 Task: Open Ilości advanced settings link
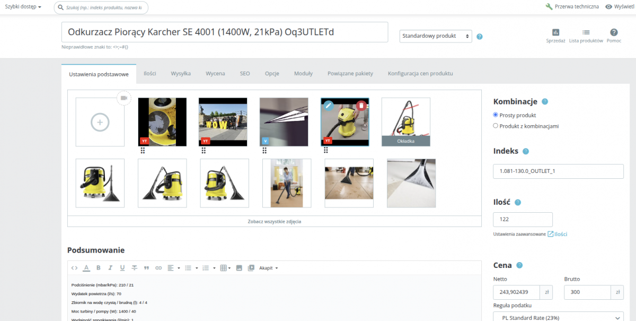[x=560, y=233]
